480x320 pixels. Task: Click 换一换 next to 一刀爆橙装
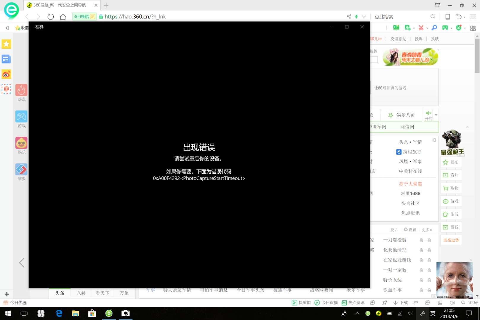click(x=425, y=240)
